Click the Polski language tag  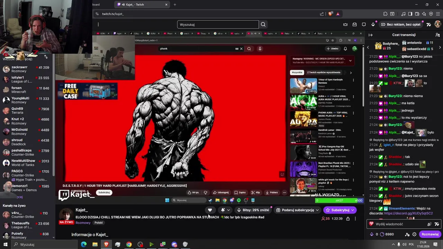coord(99,223)
